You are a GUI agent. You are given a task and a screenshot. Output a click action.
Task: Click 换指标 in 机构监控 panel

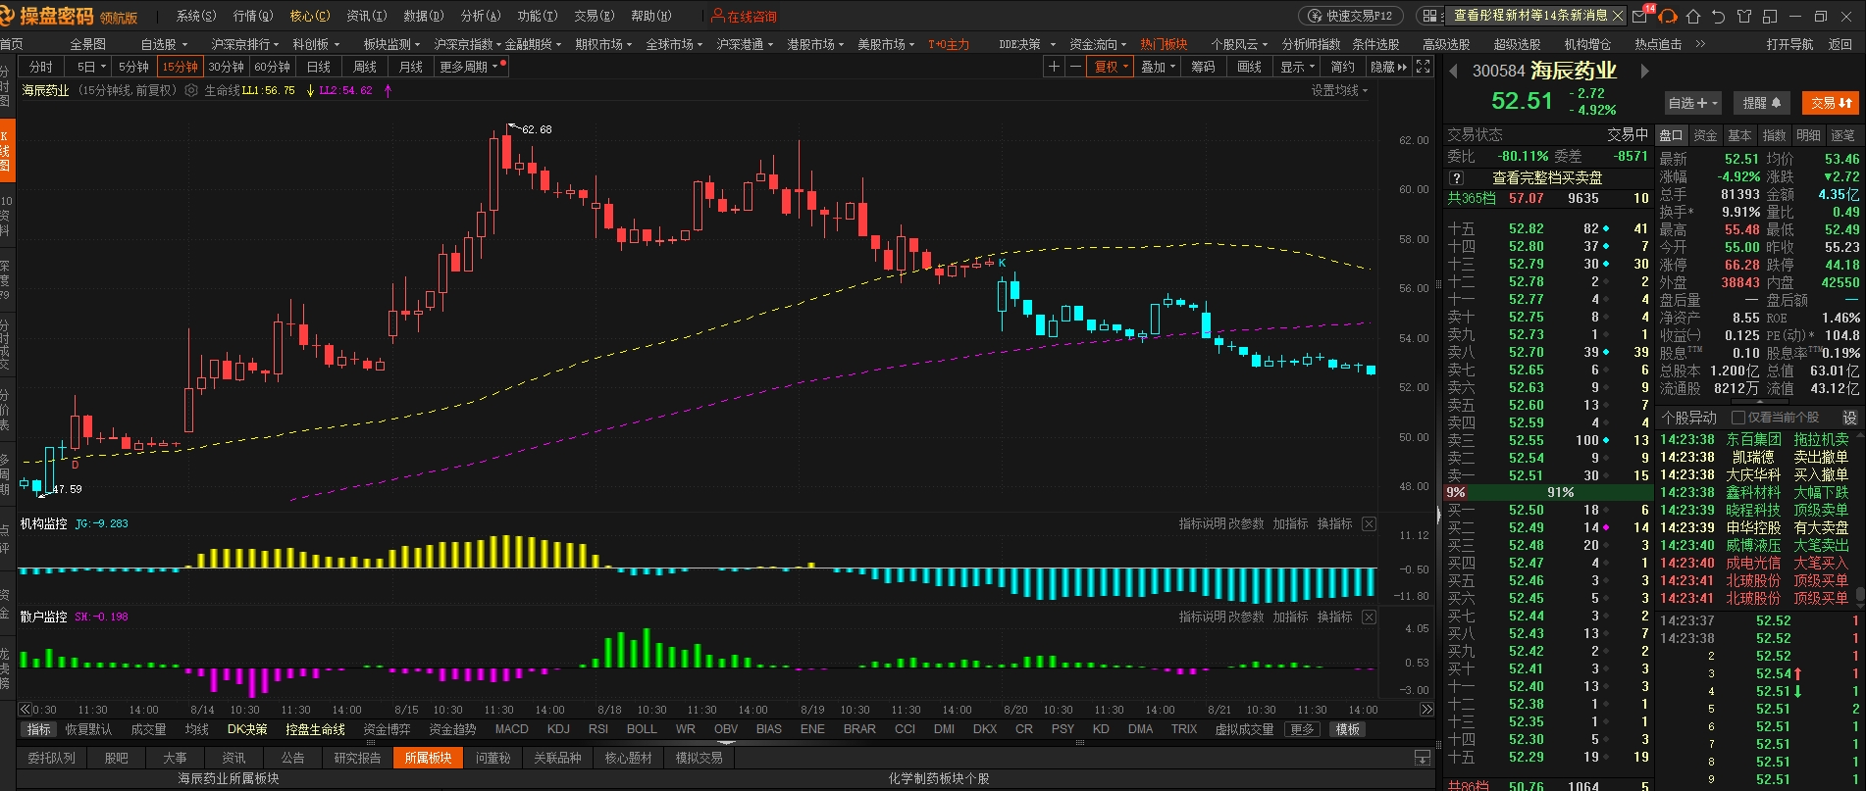(x=1334, y=524)
